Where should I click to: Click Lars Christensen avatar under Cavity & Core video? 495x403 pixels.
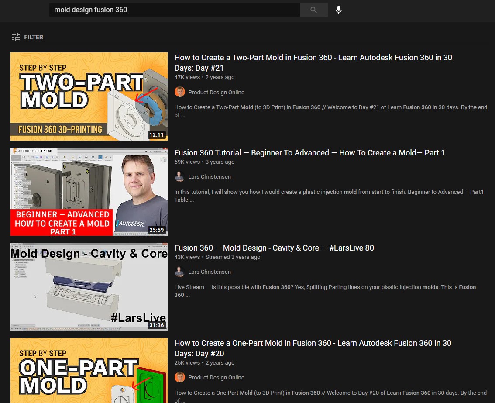click(x=180, y=272)
